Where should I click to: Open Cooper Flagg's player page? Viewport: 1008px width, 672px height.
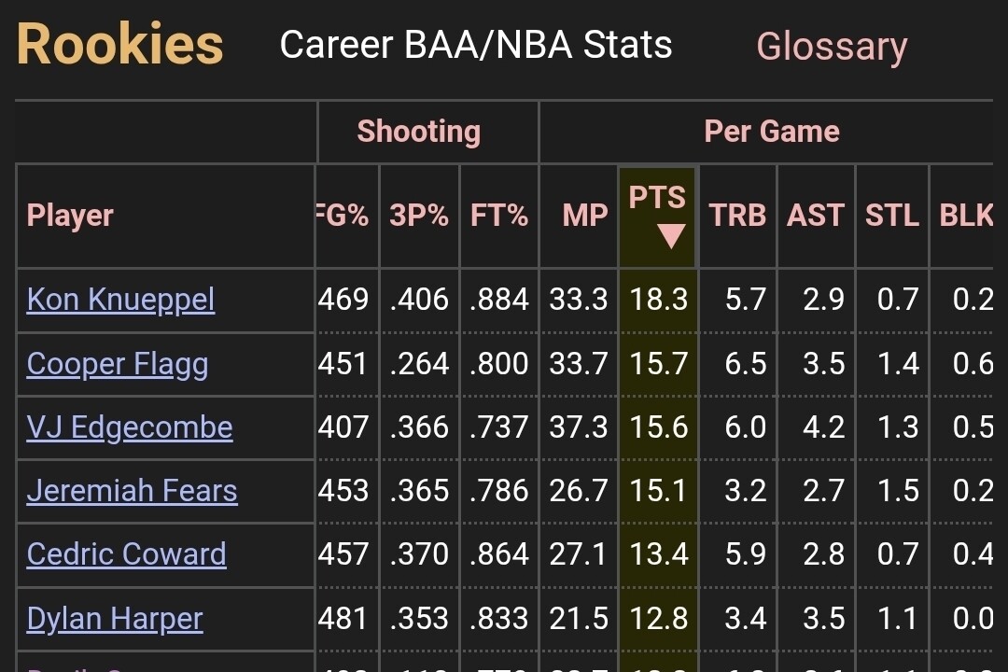117,364
